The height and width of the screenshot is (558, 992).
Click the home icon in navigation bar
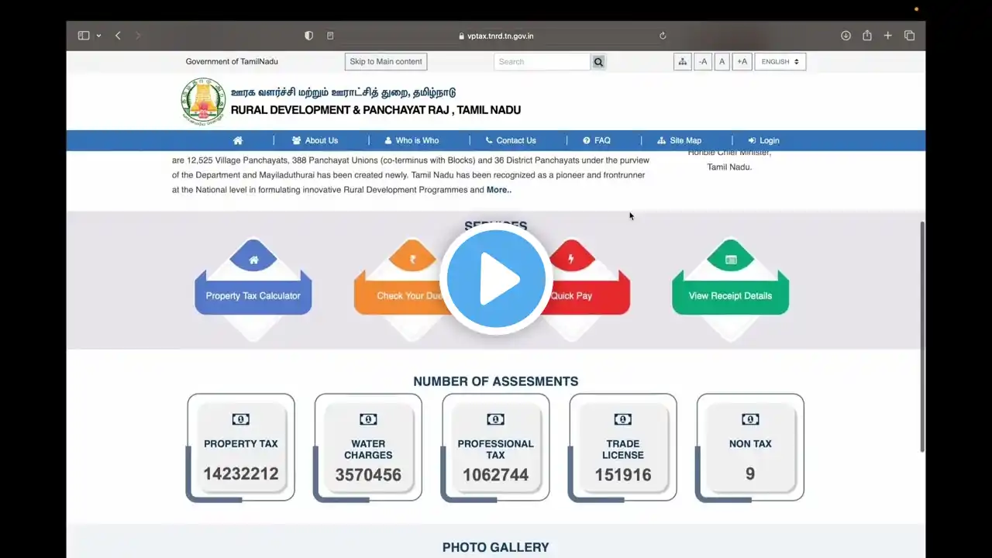click(x=238, y=140)
